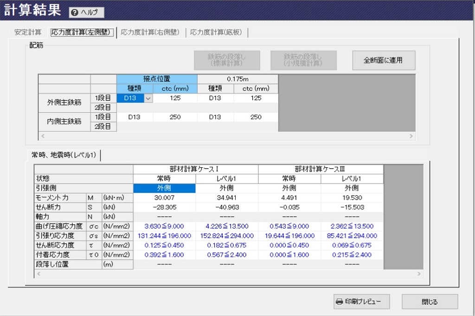Click disabled 鉄筋の段落し(標準計算) button

(x=227, y=60)
